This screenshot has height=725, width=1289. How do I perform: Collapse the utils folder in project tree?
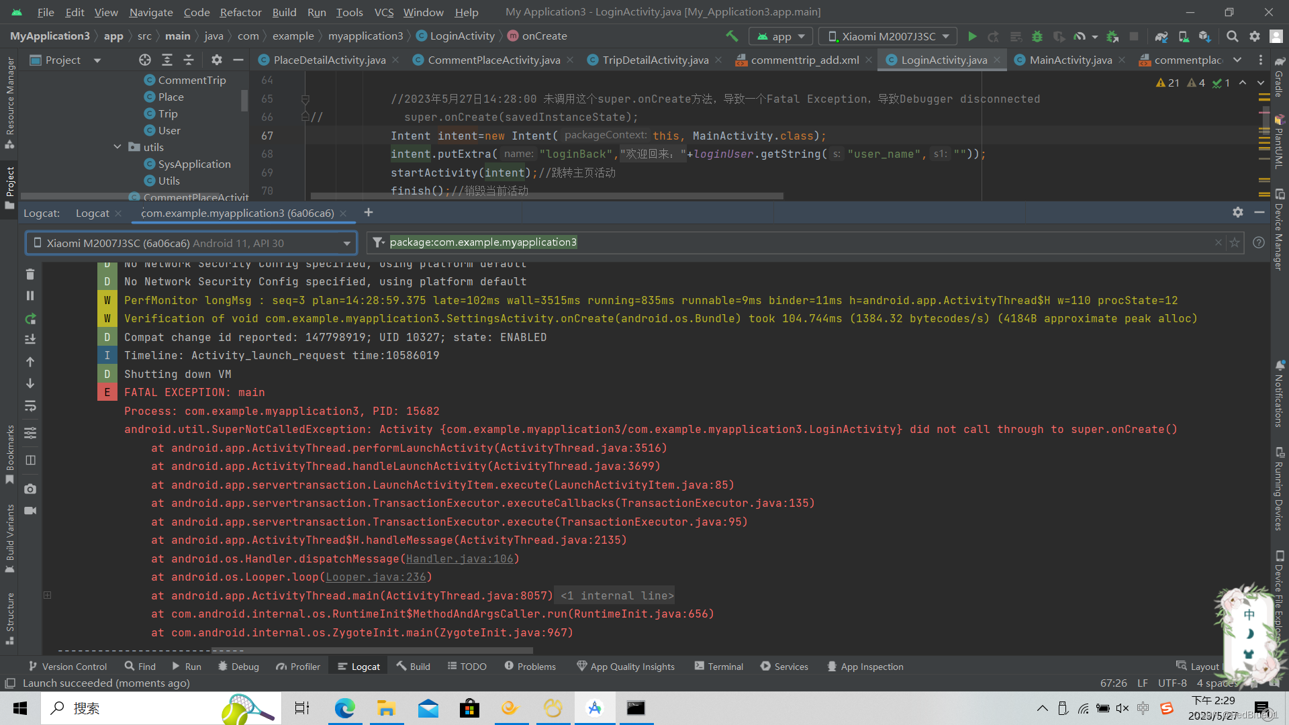pyautogui.click(x=117, y=147)
